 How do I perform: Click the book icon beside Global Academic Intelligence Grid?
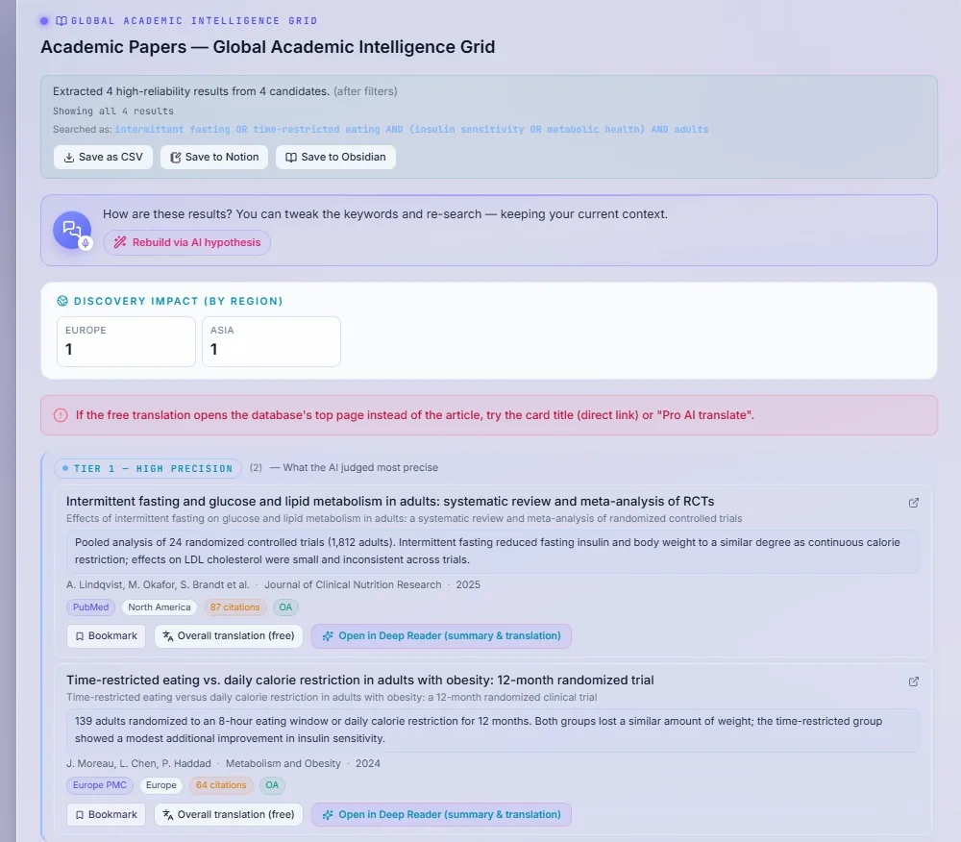click(x=62, y=21)
